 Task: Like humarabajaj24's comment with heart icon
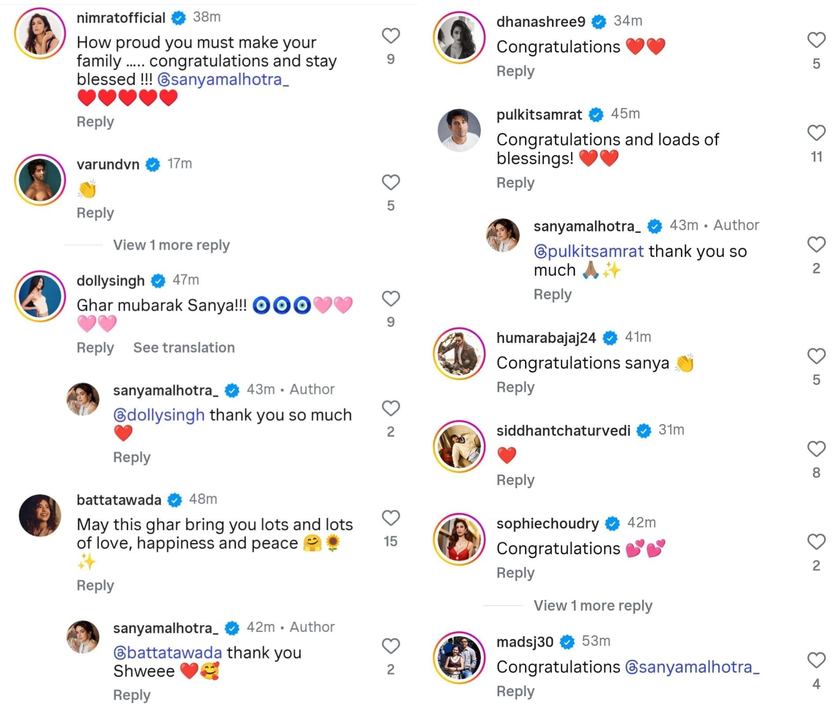pyautogui.click(x=816, y=356)
